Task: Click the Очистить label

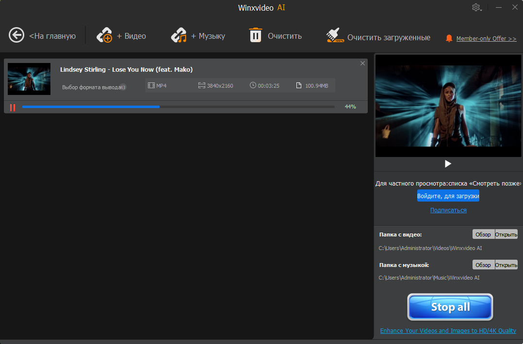Action: tap(285, 36)
